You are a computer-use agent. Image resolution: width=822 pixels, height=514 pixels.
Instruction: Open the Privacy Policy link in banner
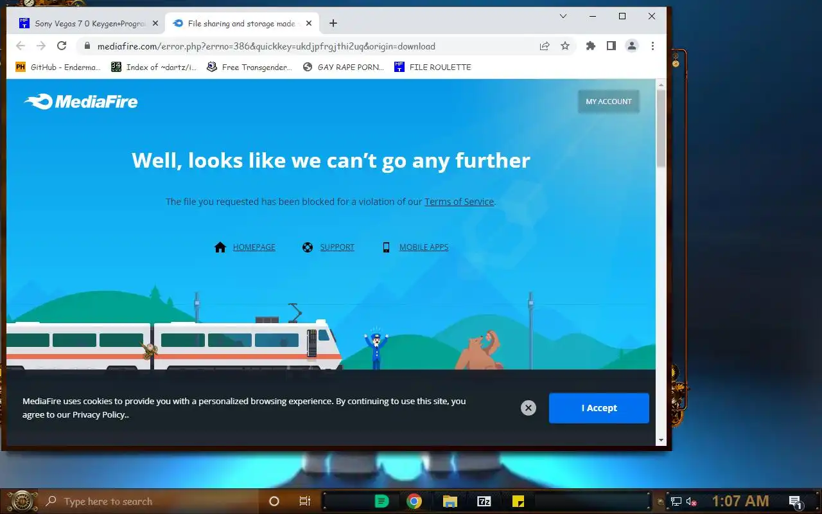pos(100,415)
